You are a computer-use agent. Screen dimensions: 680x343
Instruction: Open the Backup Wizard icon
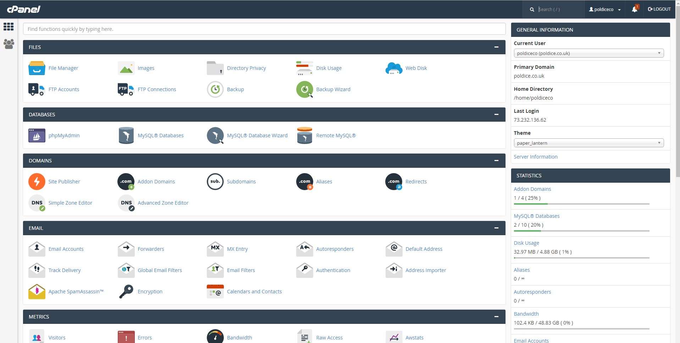tap(304, 89)
